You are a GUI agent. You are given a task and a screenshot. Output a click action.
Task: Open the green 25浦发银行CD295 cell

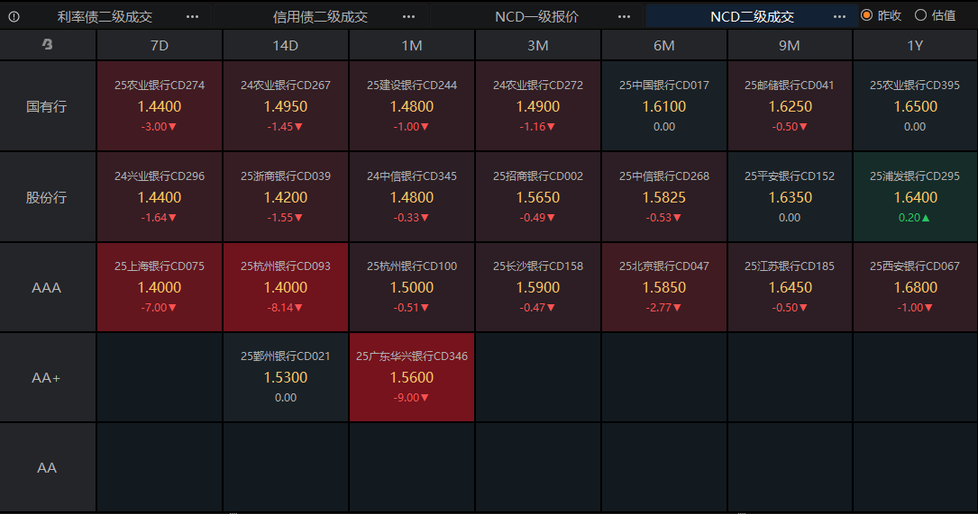(915, 197)
